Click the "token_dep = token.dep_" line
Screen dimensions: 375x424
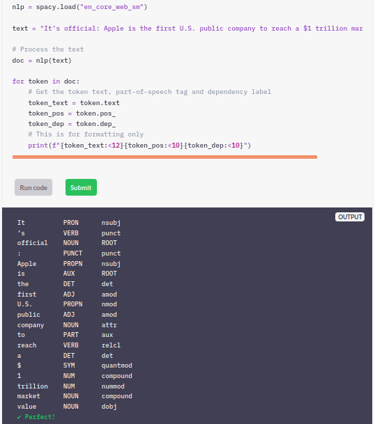72,124
